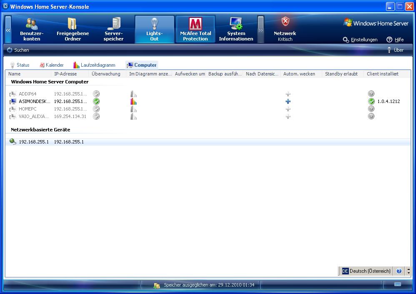Sort by IP-Adresse column header
The width and height of the screenshot is (416, 294).
coord(70,74)
